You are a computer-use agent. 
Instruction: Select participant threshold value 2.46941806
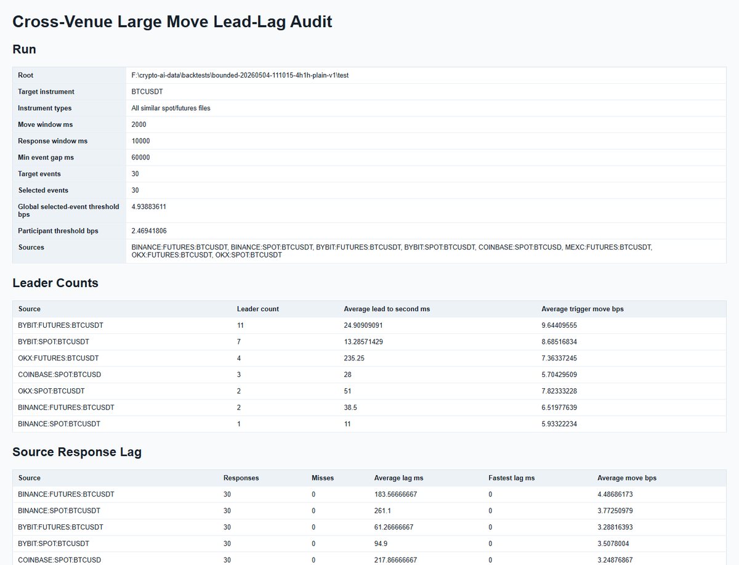click(149, 231)
